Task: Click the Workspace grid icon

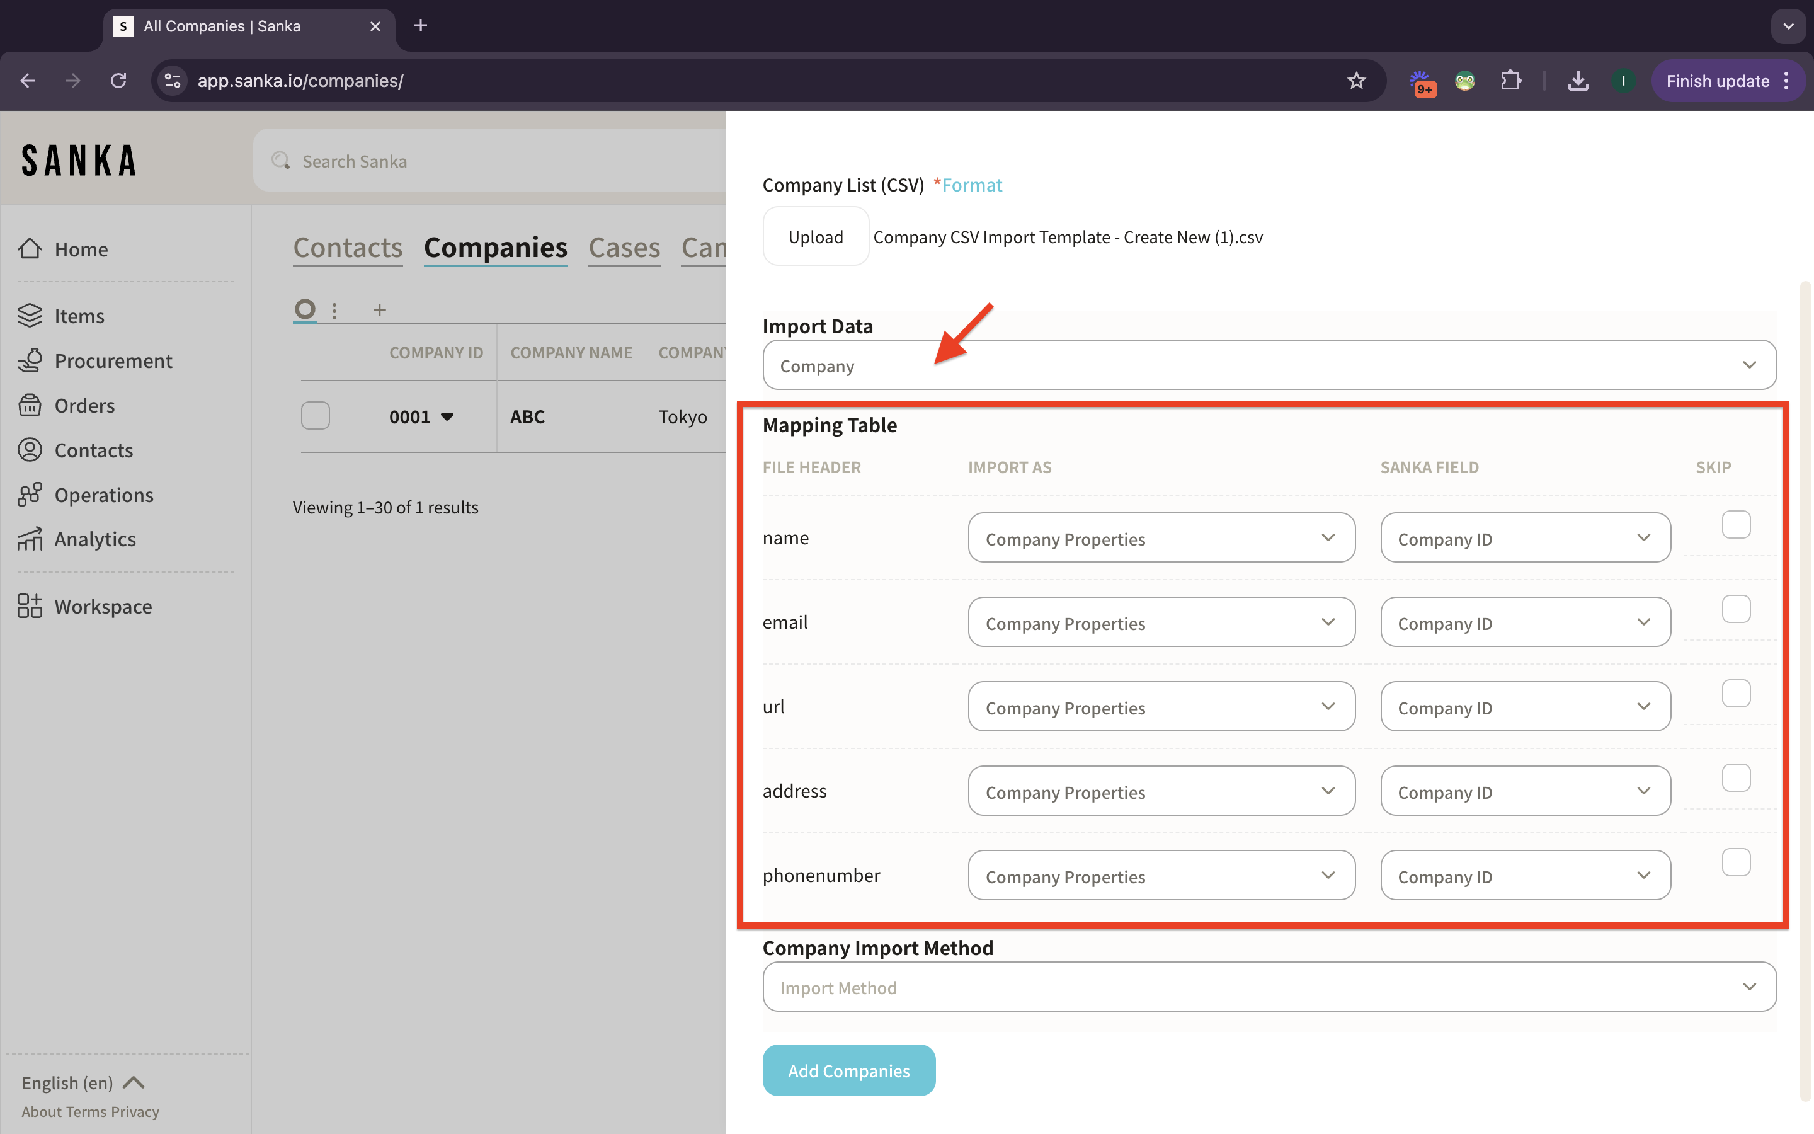Action: click(x=30, y=606)
